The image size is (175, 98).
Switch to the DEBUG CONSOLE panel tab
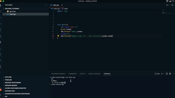click(94, 74)
